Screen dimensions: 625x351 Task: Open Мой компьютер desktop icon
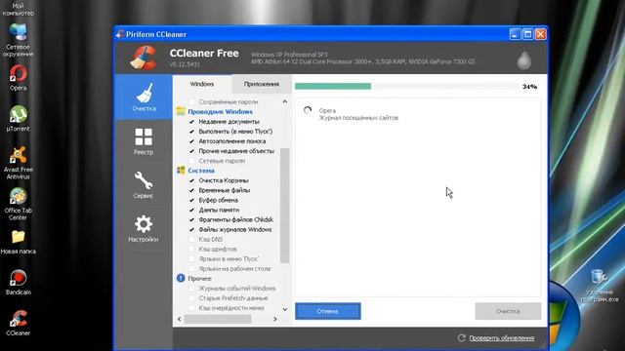tap(18, 10)
